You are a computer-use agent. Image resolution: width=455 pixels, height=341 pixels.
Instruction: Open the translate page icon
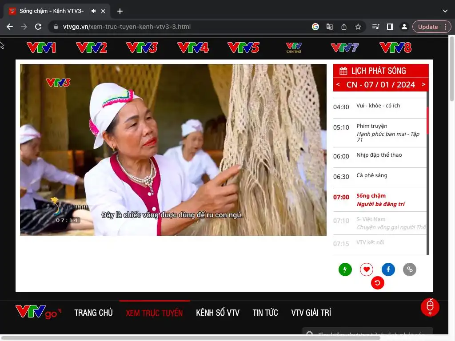pos(330,27)
